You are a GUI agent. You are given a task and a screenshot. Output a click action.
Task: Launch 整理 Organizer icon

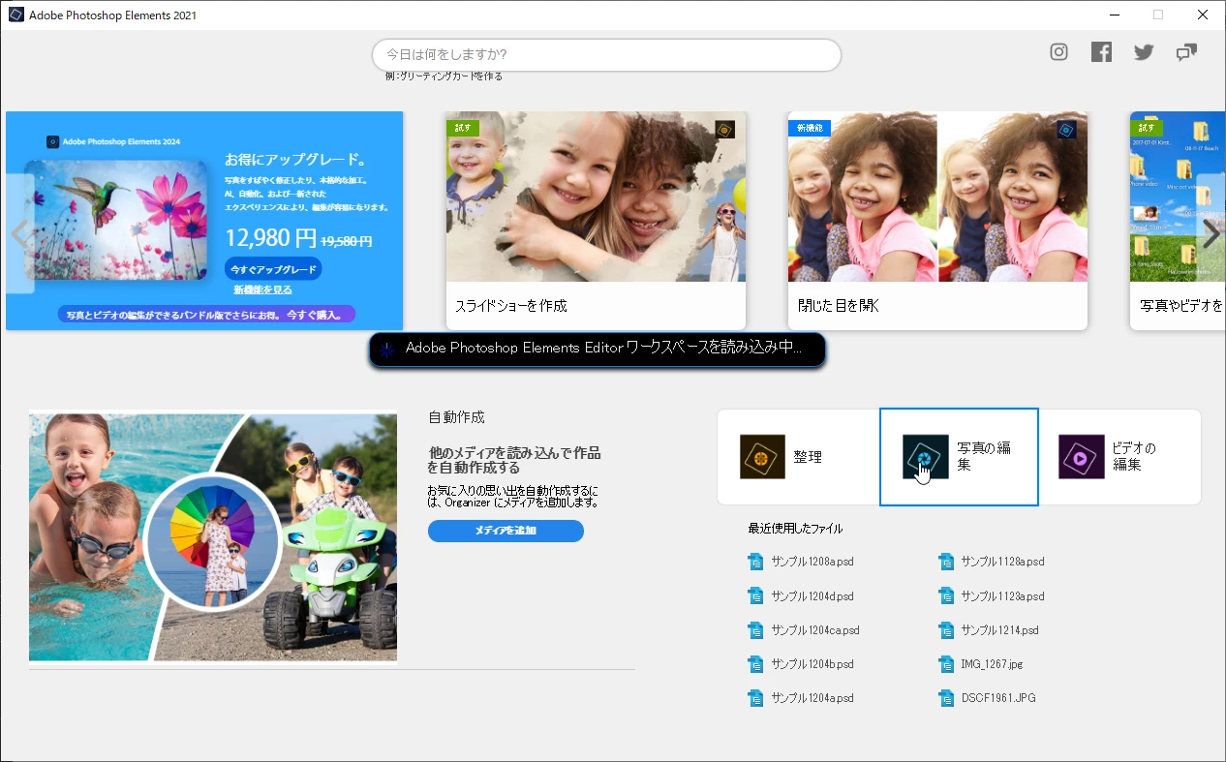[x=762, y=457]
